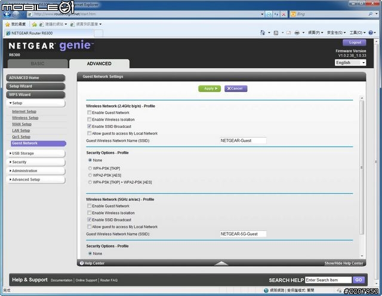Open the home button dropdown arrow
Screen dimensions: 382x296
click(269, 33)
